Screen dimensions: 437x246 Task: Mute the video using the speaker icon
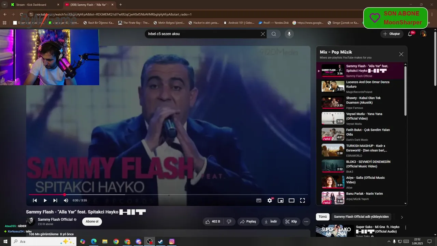pos(66,201)
